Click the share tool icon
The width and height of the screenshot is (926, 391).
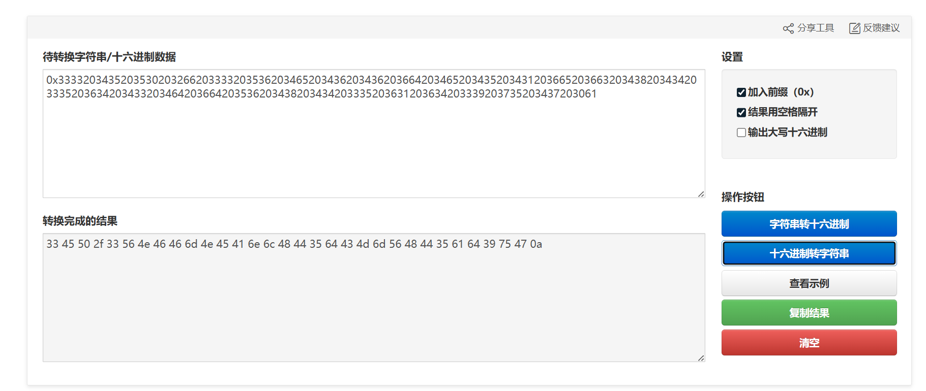coord(788,28)
